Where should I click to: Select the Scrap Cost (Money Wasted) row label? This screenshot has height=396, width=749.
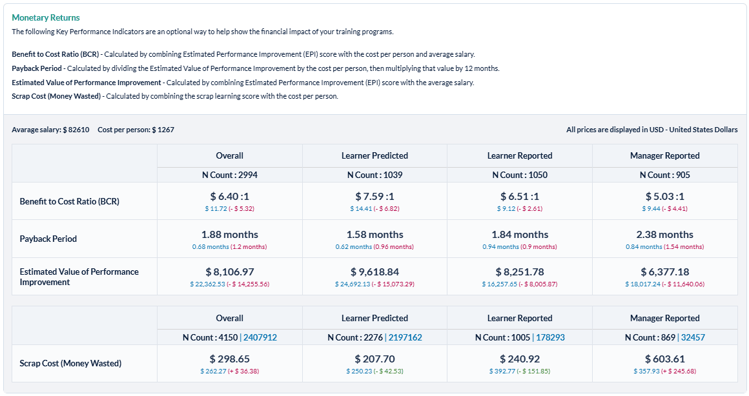click(x=71, y=363)
